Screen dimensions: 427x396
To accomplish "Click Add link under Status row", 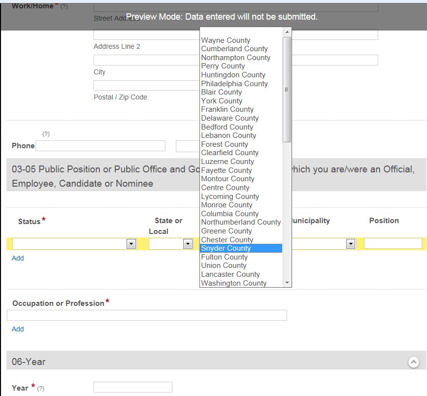I will point(18,258).
